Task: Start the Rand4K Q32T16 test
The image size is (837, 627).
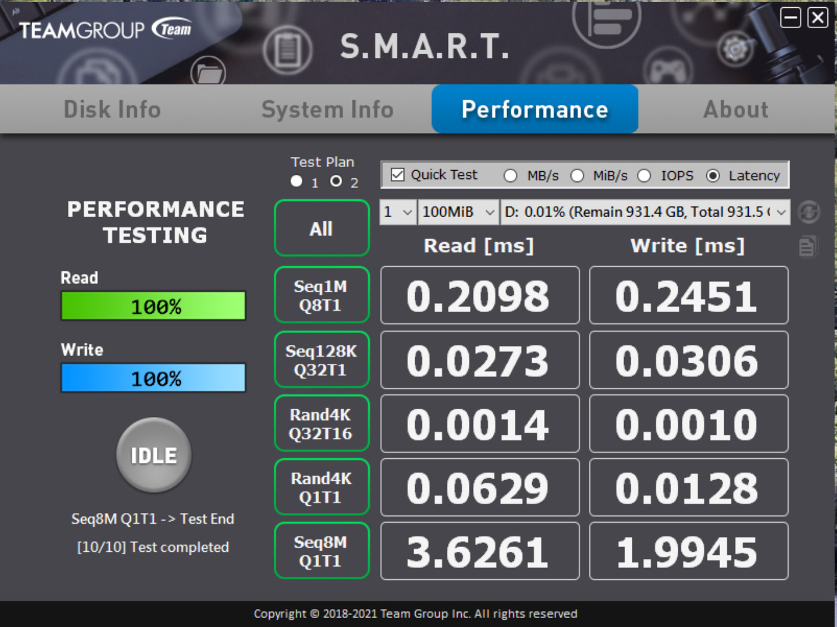Action: pyautogui.click(x=322, y=424)
